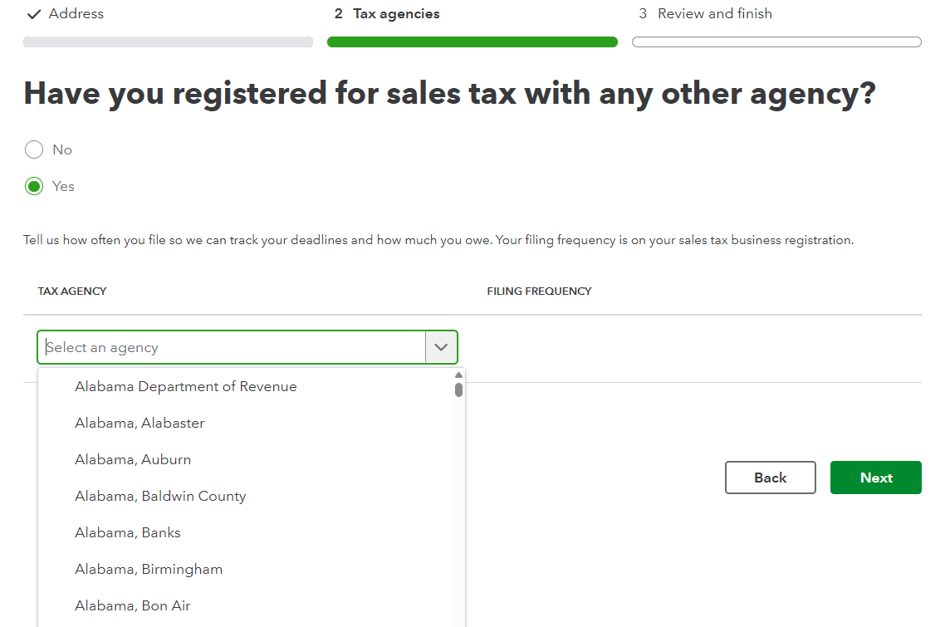Image resolution: width=945 pixels, height=627 pixels.
Task: Select the No radio button
Action: coord(34,149)
